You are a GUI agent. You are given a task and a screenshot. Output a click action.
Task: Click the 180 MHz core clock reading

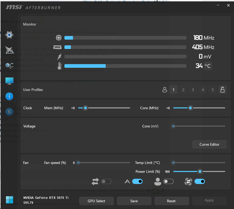coord(204,38)
